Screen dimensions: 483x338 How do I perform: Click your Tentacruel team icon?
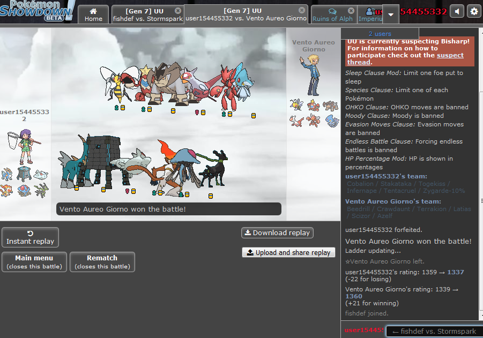pyautogui.click(x=24, y=190)
